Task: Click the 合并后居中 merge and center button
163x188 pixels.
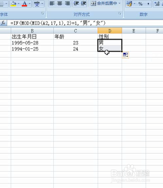Action: [x=103, y=4]
